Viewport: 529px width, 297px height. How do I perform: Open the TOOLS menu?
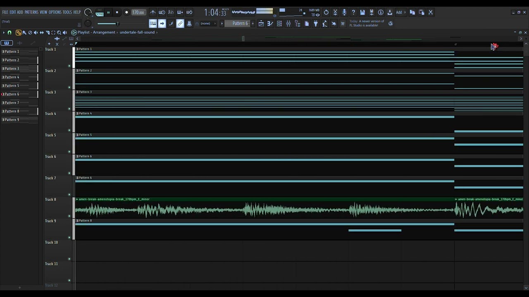pyautogui.click(x=67, y=12)
